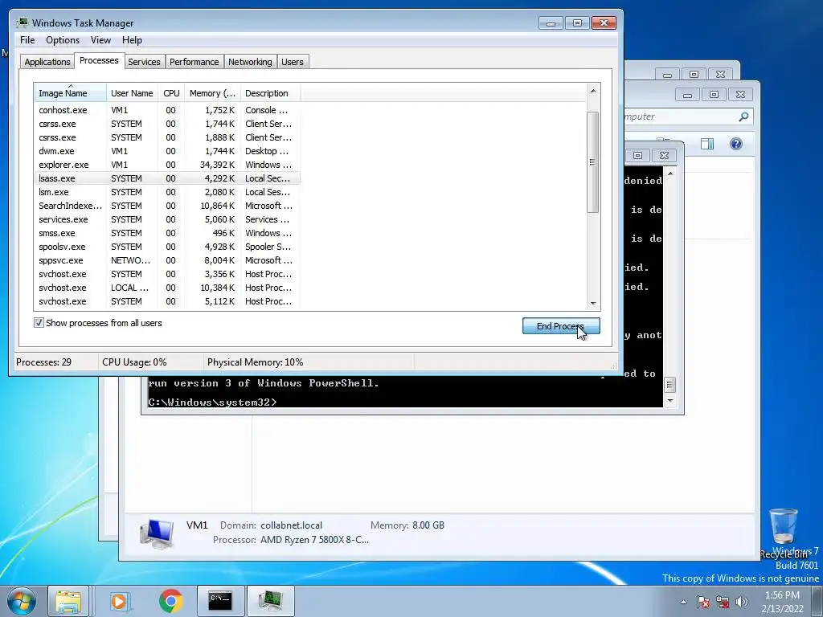Click down arrow of Command Prompt scrollbar

pos(670,401)
